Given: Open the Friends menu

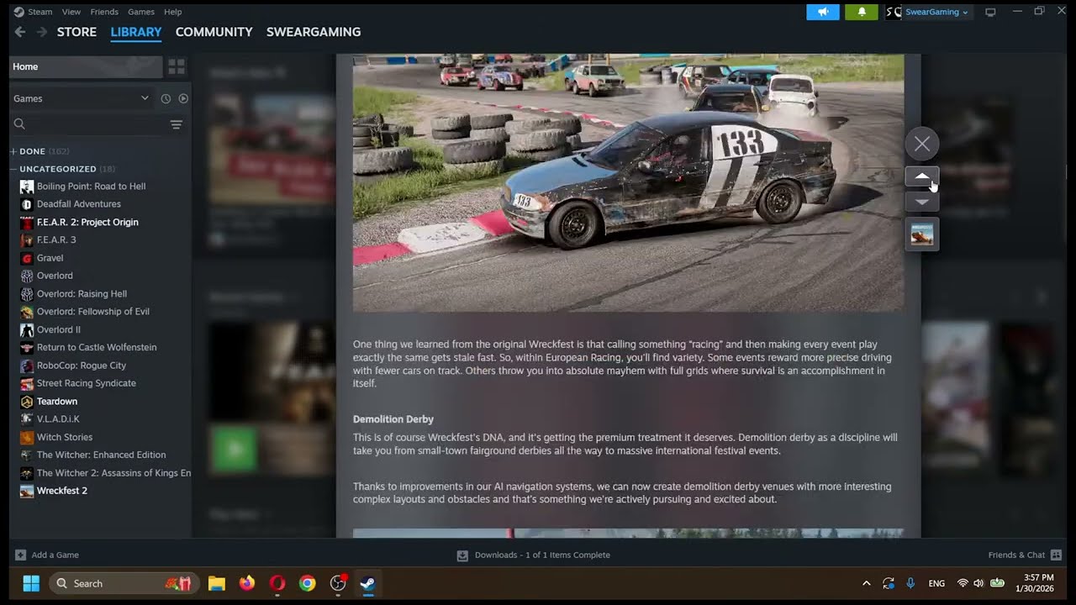Looking at the screenshot, I should pyautogui.click(x=104, y=12).
